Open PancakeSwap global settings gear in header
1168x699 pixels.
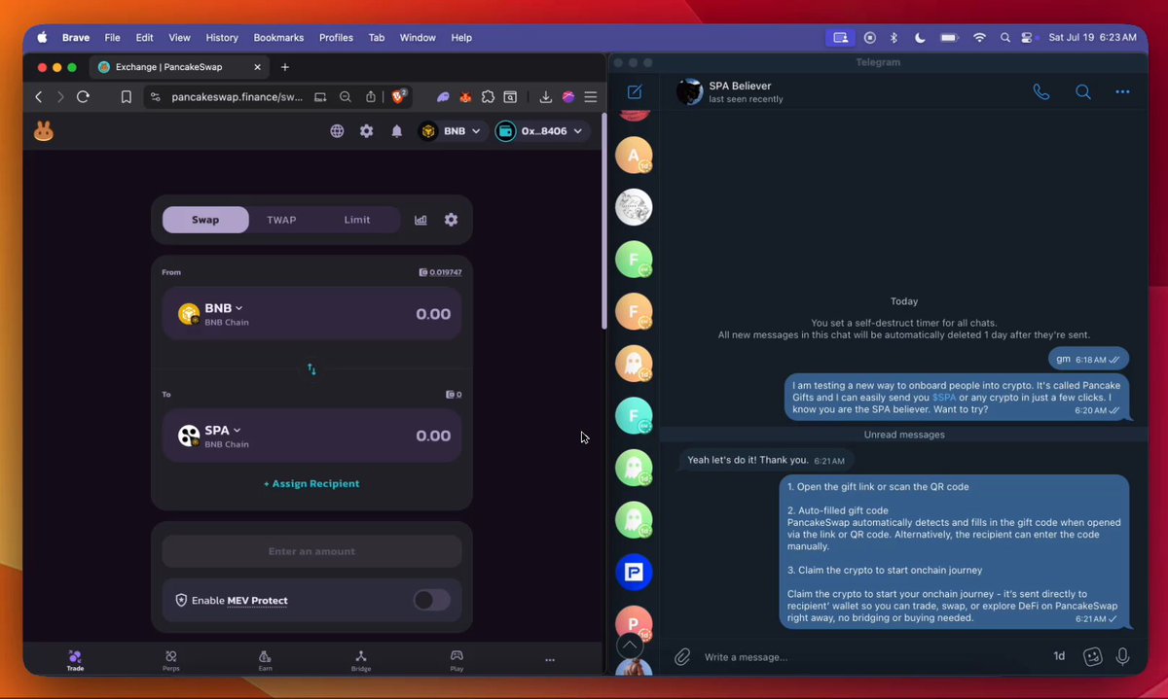pyautogui.click(x=366, y=131)
